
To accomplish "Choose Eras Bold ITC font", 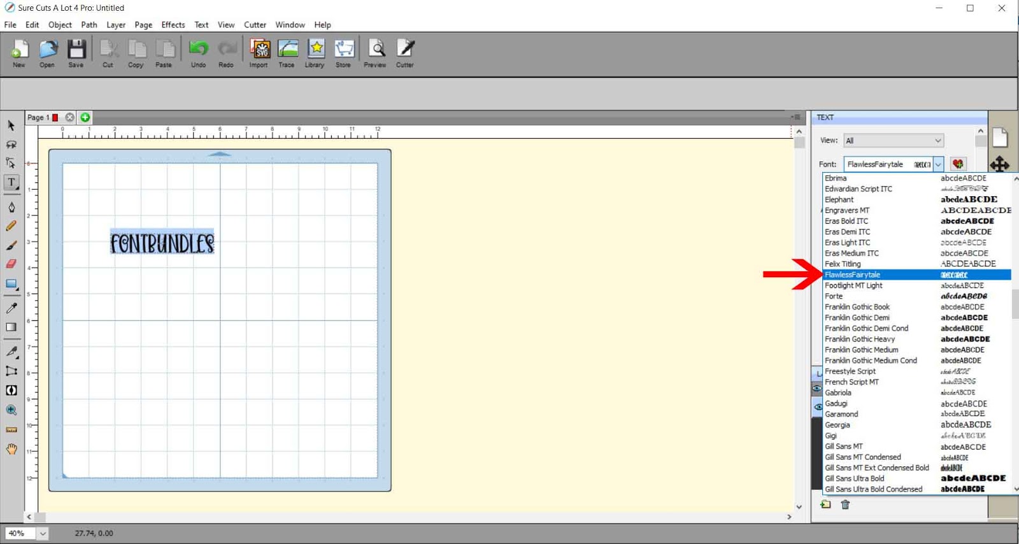I will click(917, 221).
